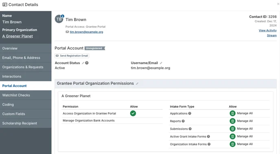Click the Tim Brown header name

click(76, 19)
